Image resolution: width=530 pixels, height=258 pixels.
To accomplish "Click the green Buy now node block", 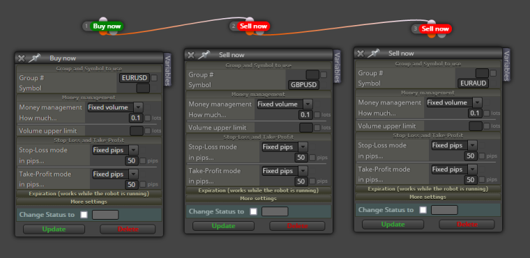I will click(107, 26).
